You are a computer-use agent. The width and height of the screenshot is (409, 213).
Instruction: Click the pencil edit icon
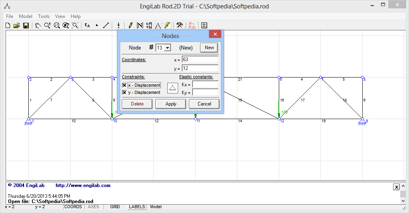pos(131,25)
